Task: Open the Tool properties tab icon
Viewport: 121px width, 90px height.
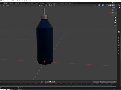Action: (119, 35)
